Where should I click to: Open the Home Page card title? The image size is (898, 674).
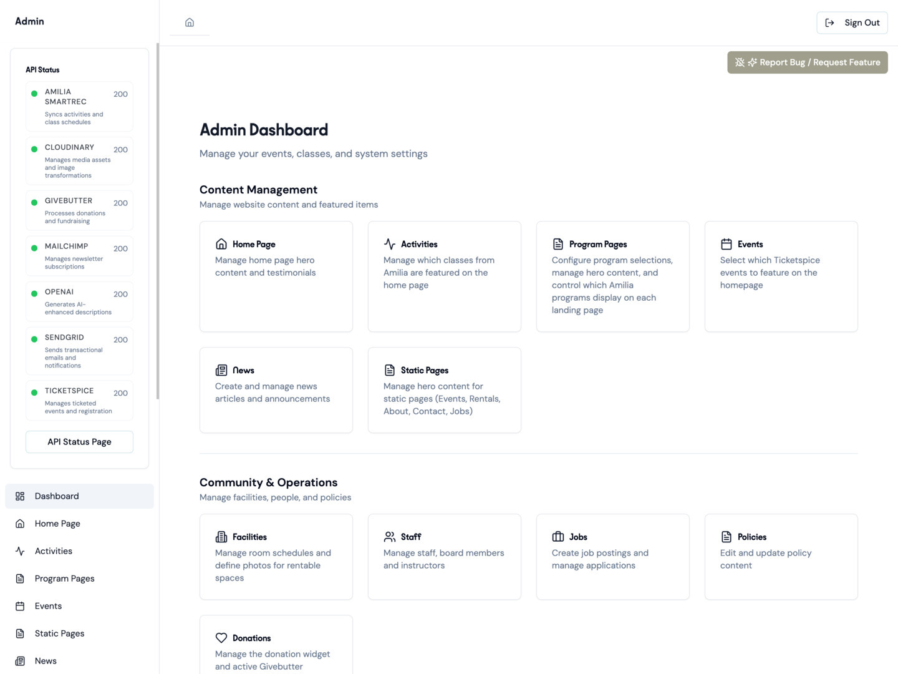pos(254,244)
